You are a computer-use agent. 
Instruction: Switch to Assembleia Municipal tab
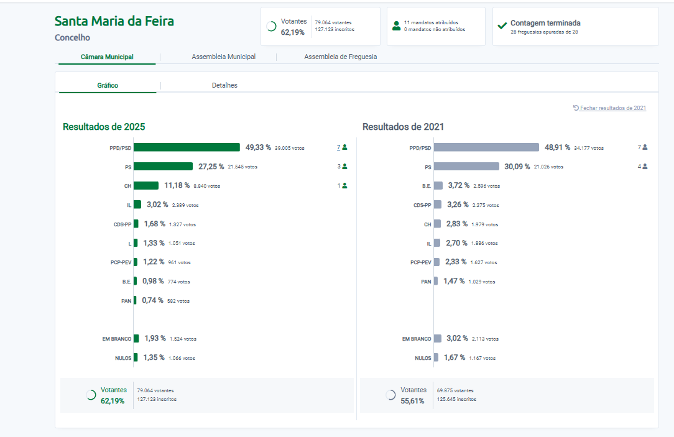pyautogui.click(x=223, y=57)
